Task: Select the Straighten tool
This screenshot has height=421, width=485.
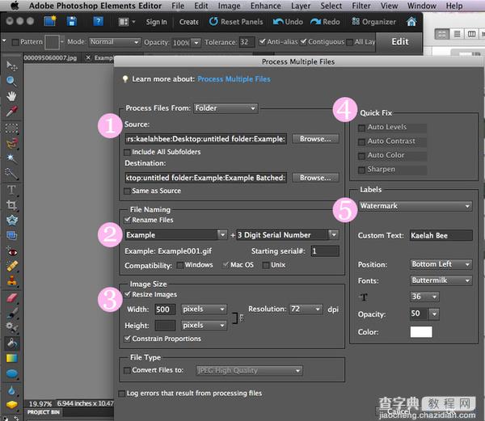Action: coord(12,235)
